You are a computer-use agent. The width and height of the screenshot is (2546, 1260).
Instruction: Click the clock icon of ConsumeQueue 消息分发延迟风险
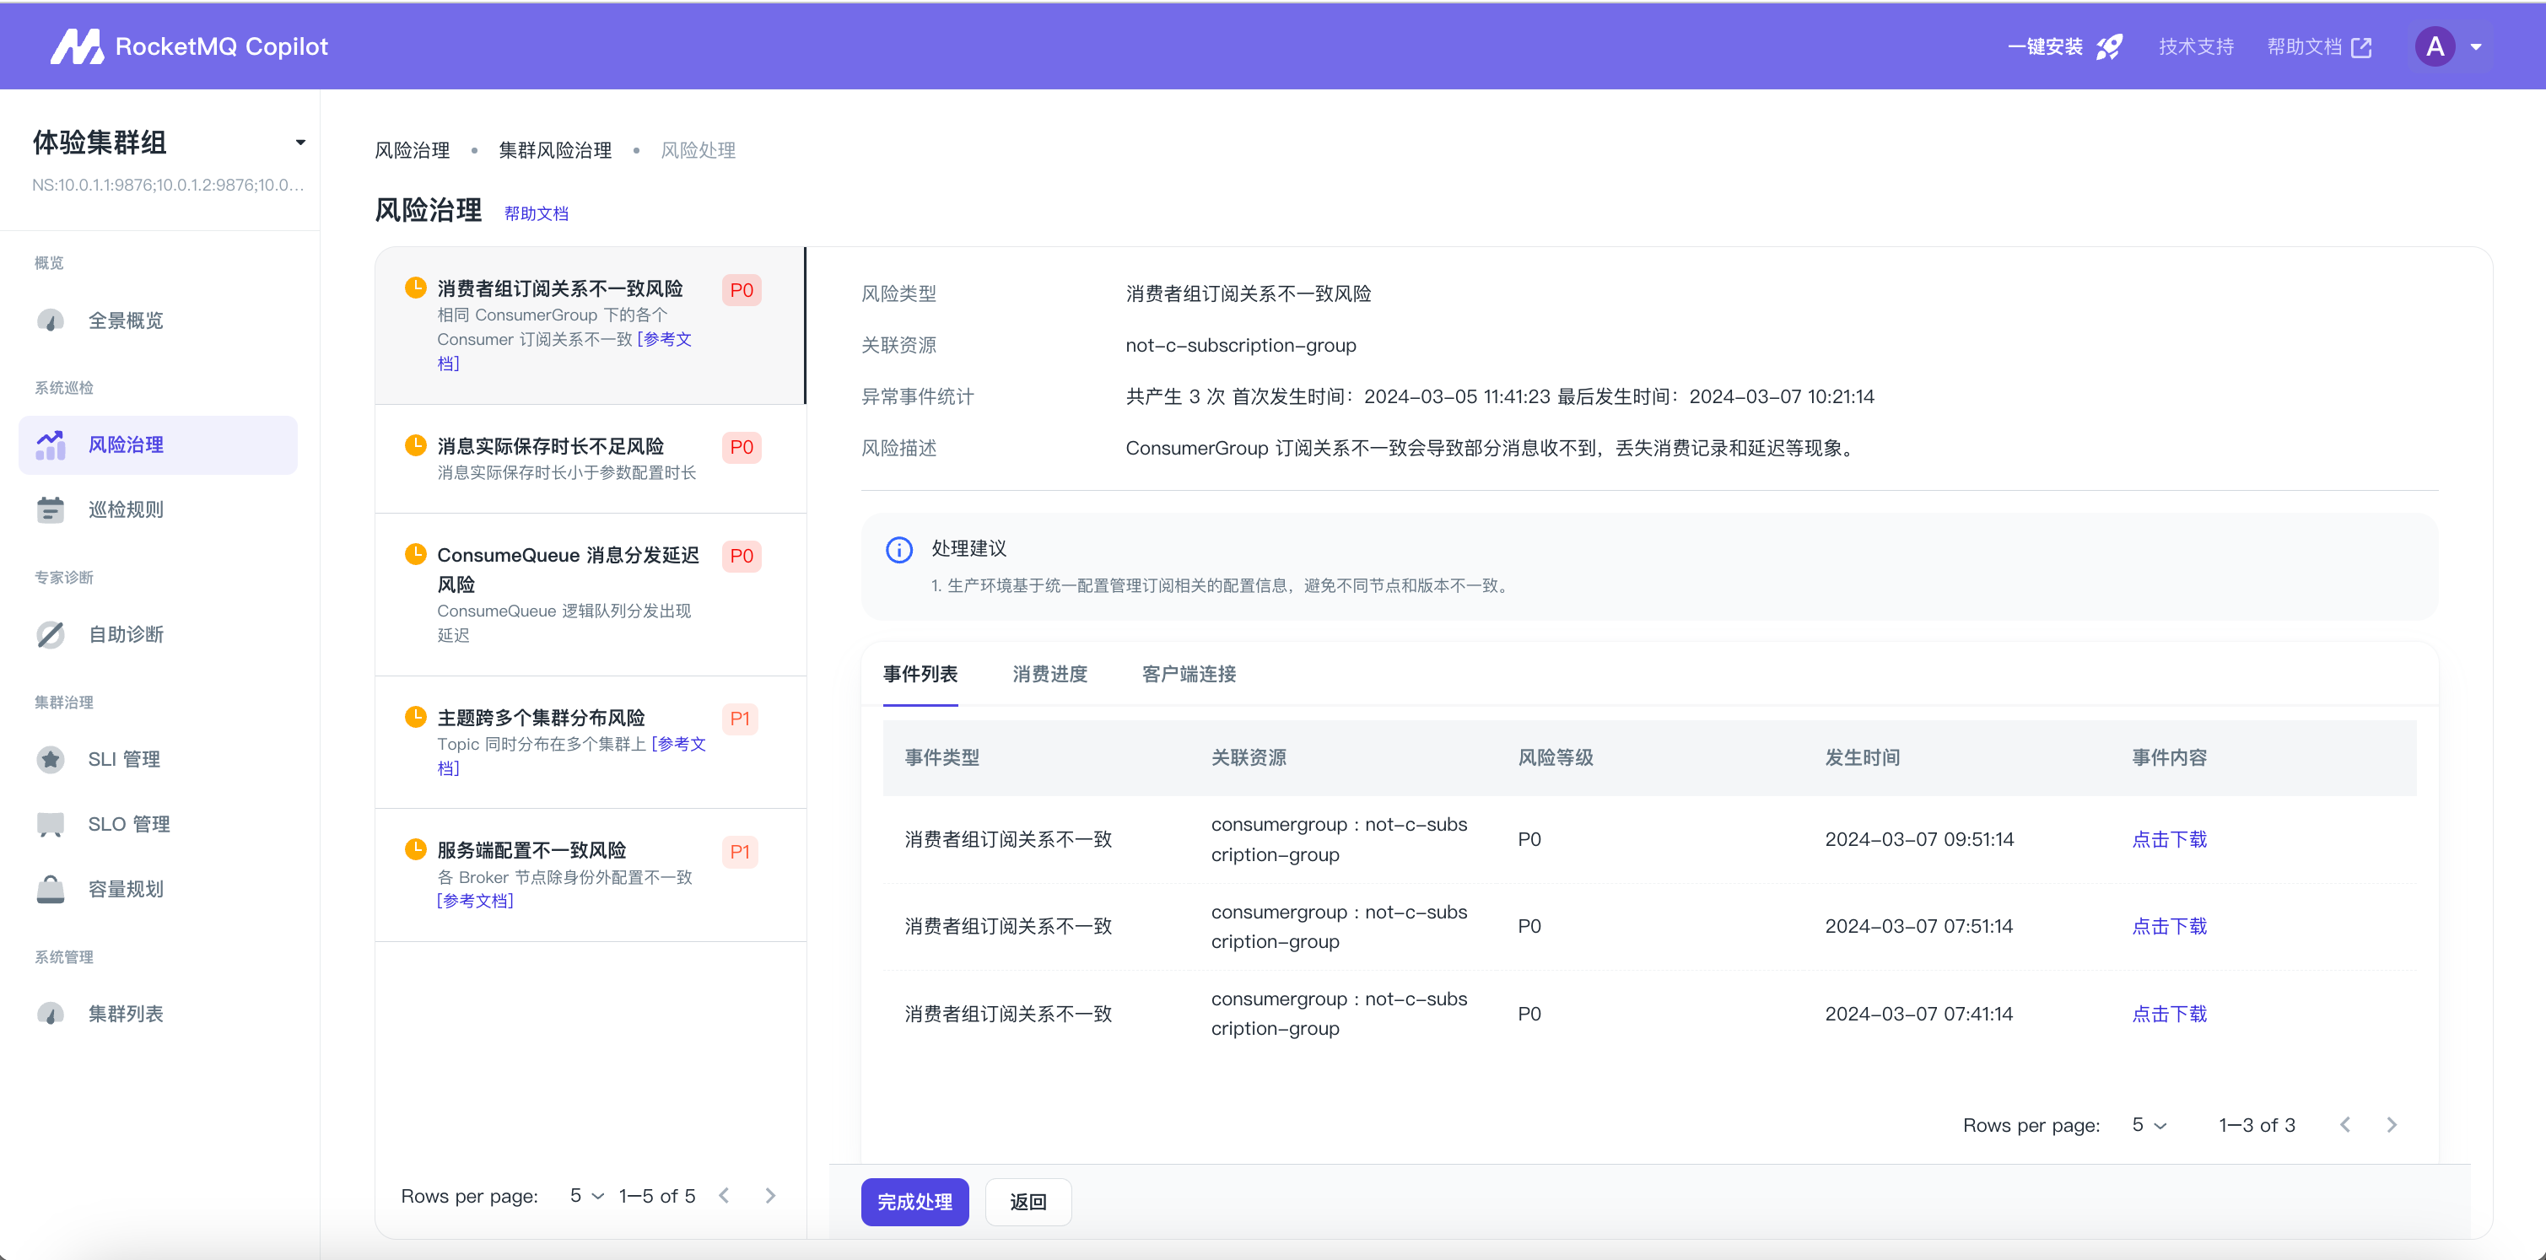pos(416,554)
